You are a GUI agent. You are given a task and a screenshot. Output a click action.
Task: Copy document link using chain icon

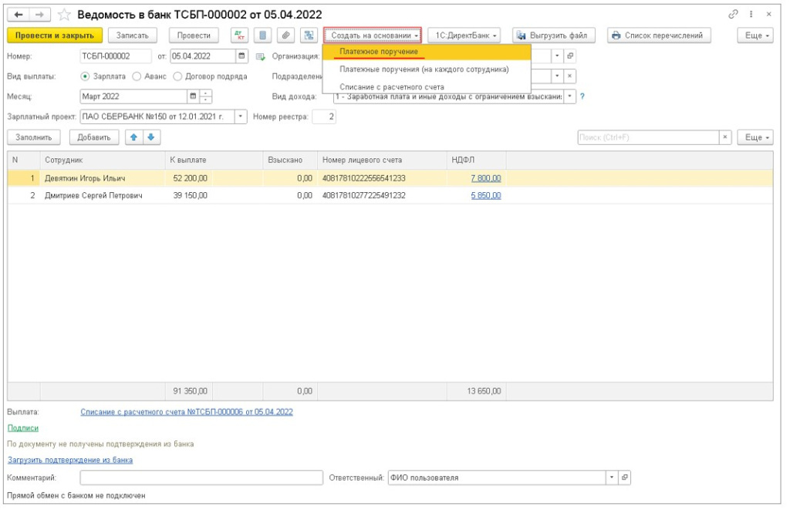(x=732, y=15)
